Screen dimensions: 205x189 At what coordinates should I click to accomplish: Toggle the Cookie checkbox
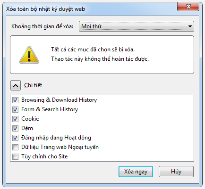click(15, 119)
